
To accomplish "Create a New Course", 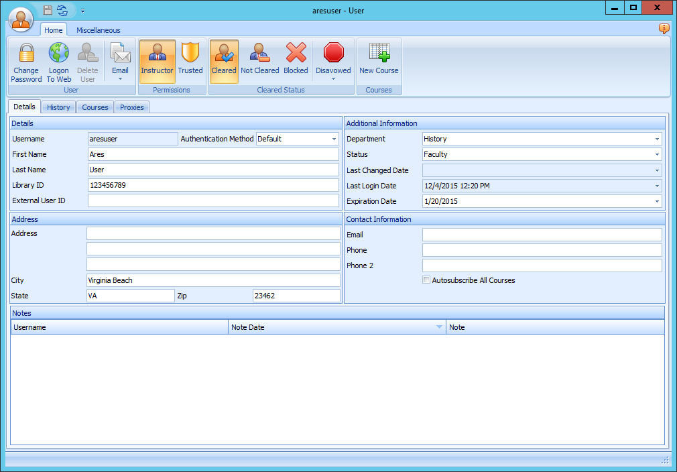I will click(379, 62).
